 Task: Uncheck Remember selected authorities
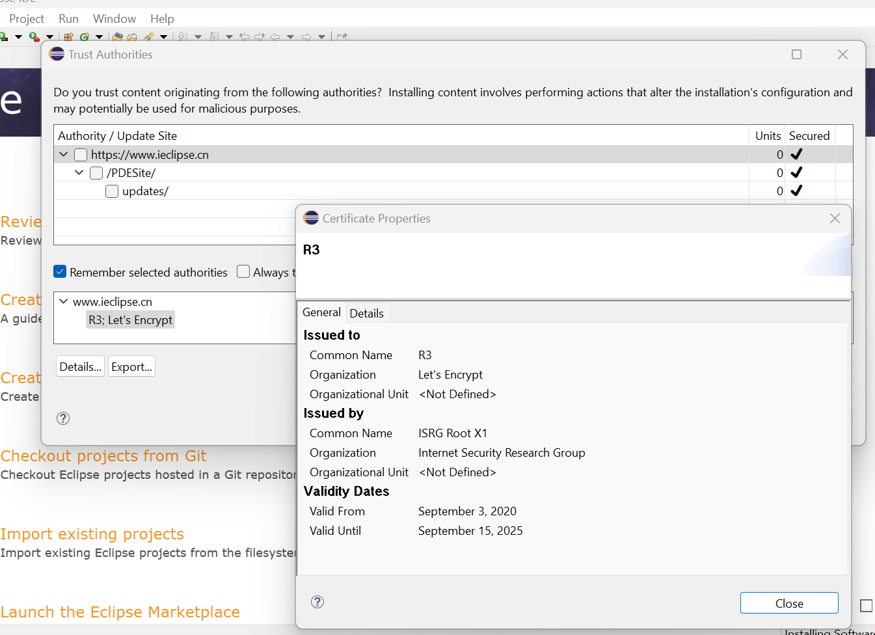pos(60,272)
